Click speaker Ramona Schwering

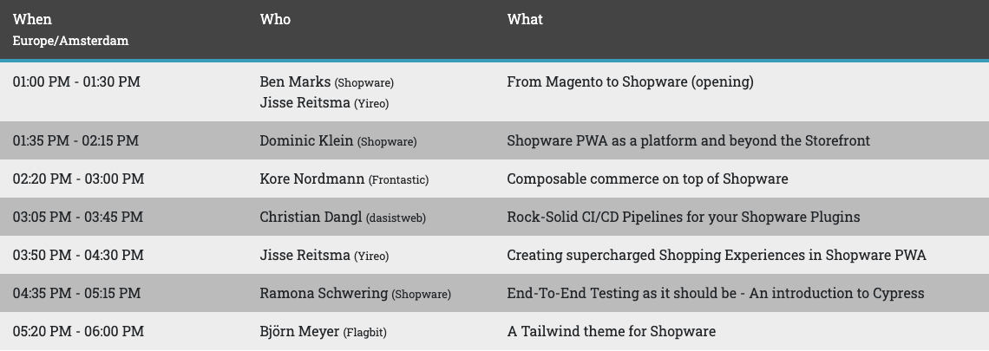(324, 294)
